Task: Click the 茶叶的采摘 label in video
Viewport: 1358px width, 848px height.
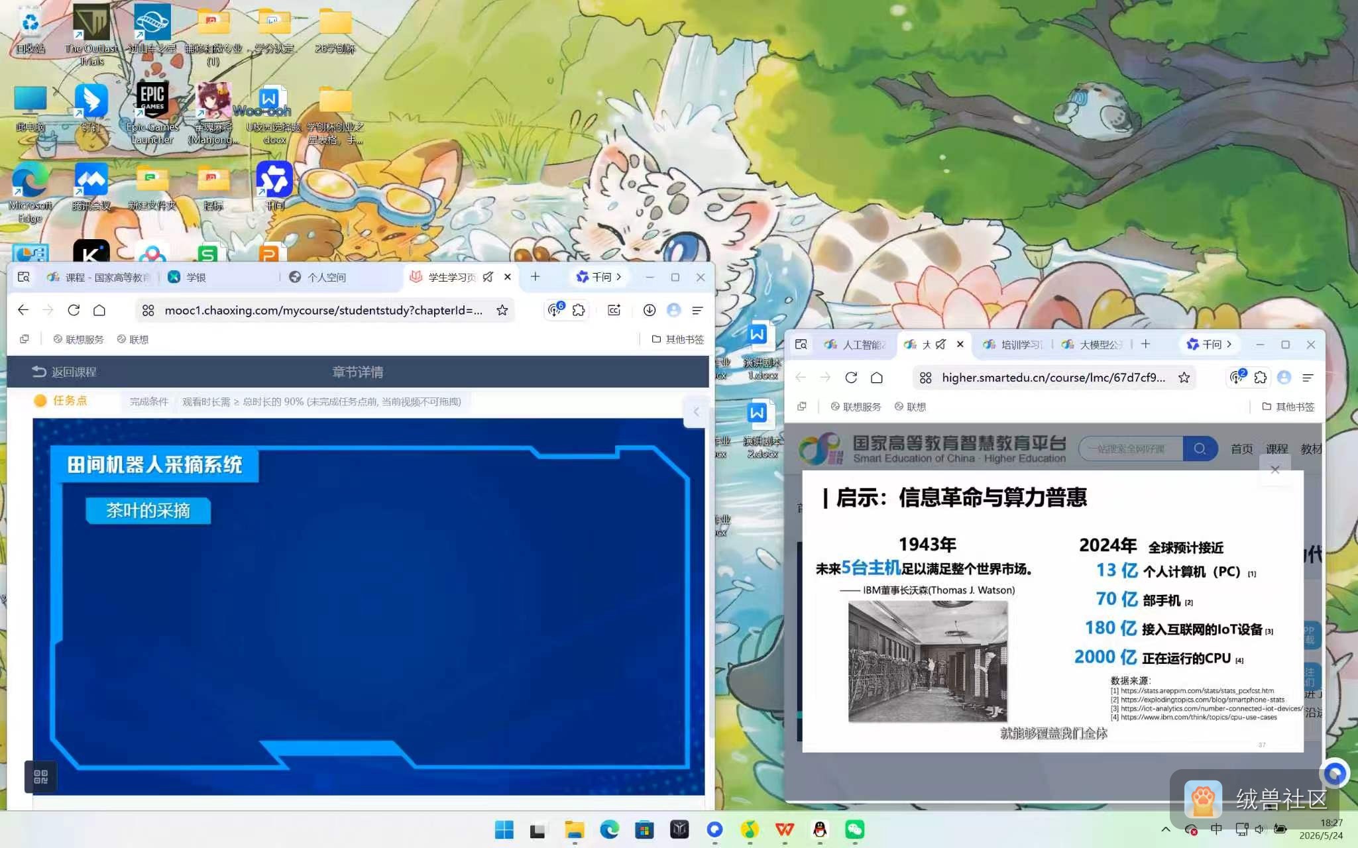Action: pos(148,511)
